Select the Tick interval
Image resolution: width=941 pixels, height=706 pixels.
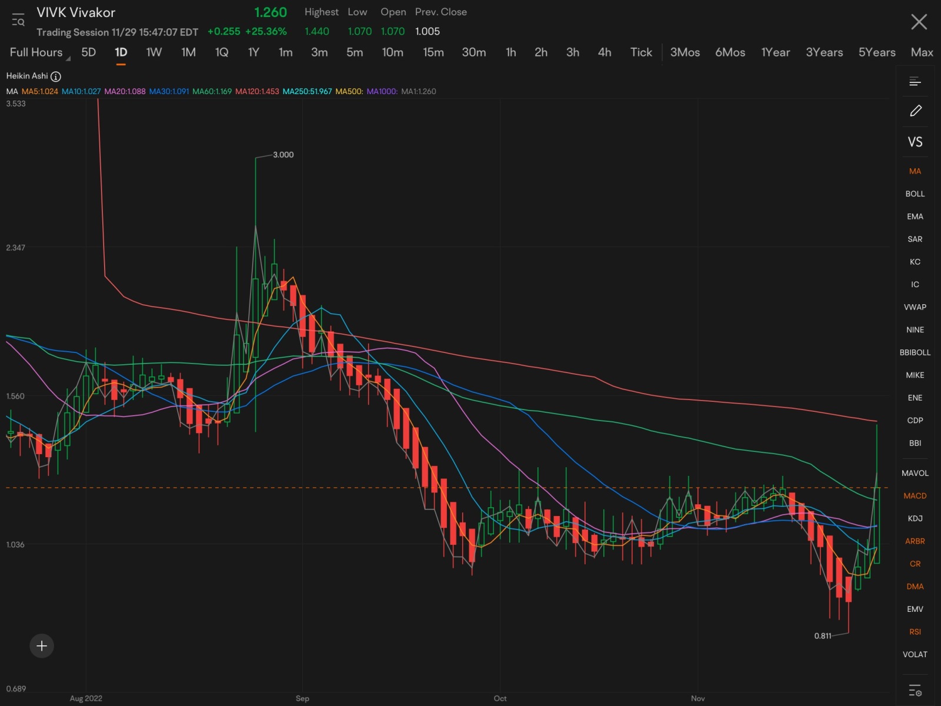coord(641,52)
